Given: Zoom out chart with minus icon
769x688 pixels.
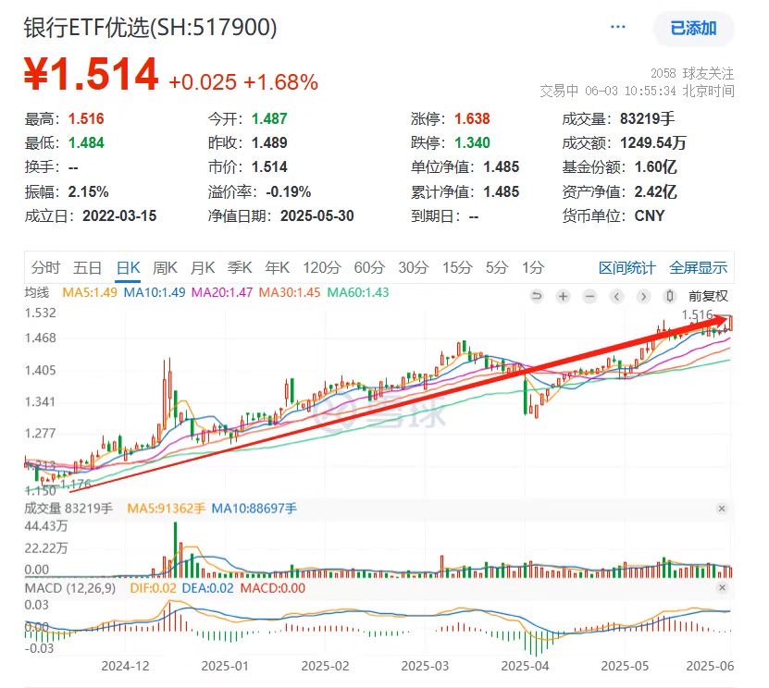Looking at the screenshot, I should (x=590, y=296).
